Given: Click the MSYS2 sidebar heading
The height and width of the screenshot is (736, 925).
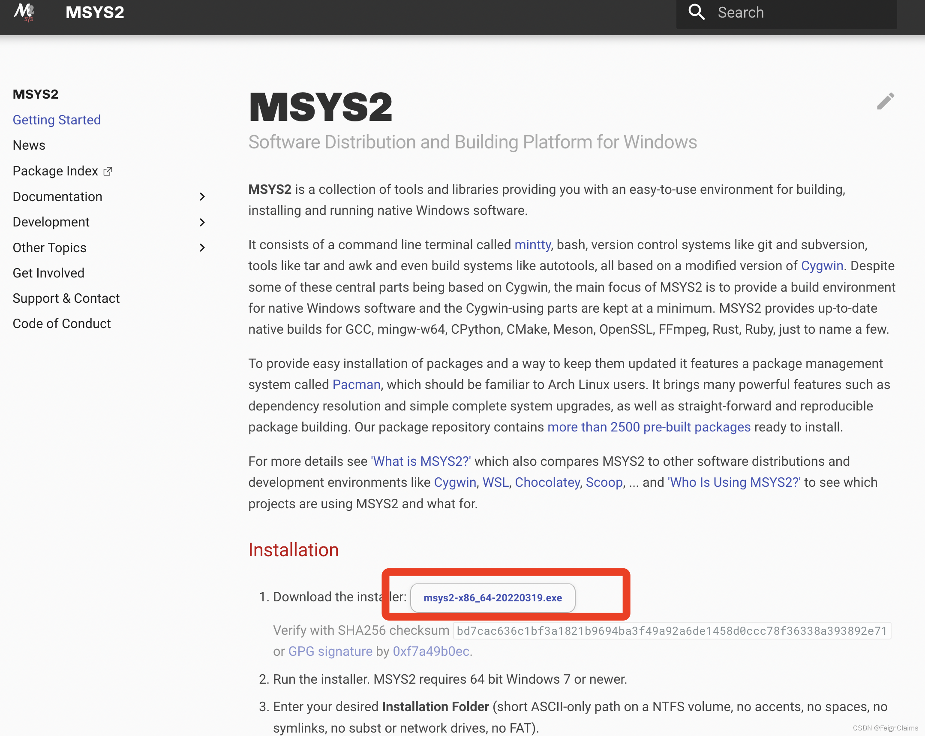Looking at the screenshot, I should pyautogui.click(x=36, y=94).
